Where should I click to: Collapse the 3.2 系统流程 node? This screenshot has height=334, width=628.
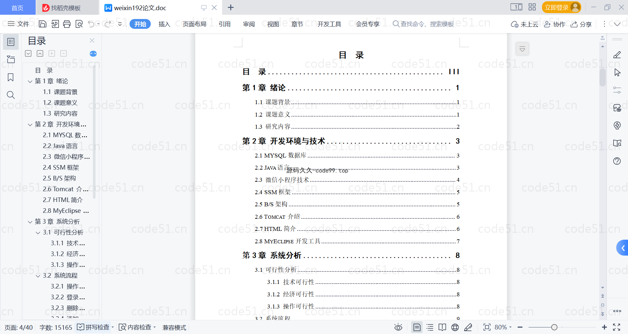(38, 276)
